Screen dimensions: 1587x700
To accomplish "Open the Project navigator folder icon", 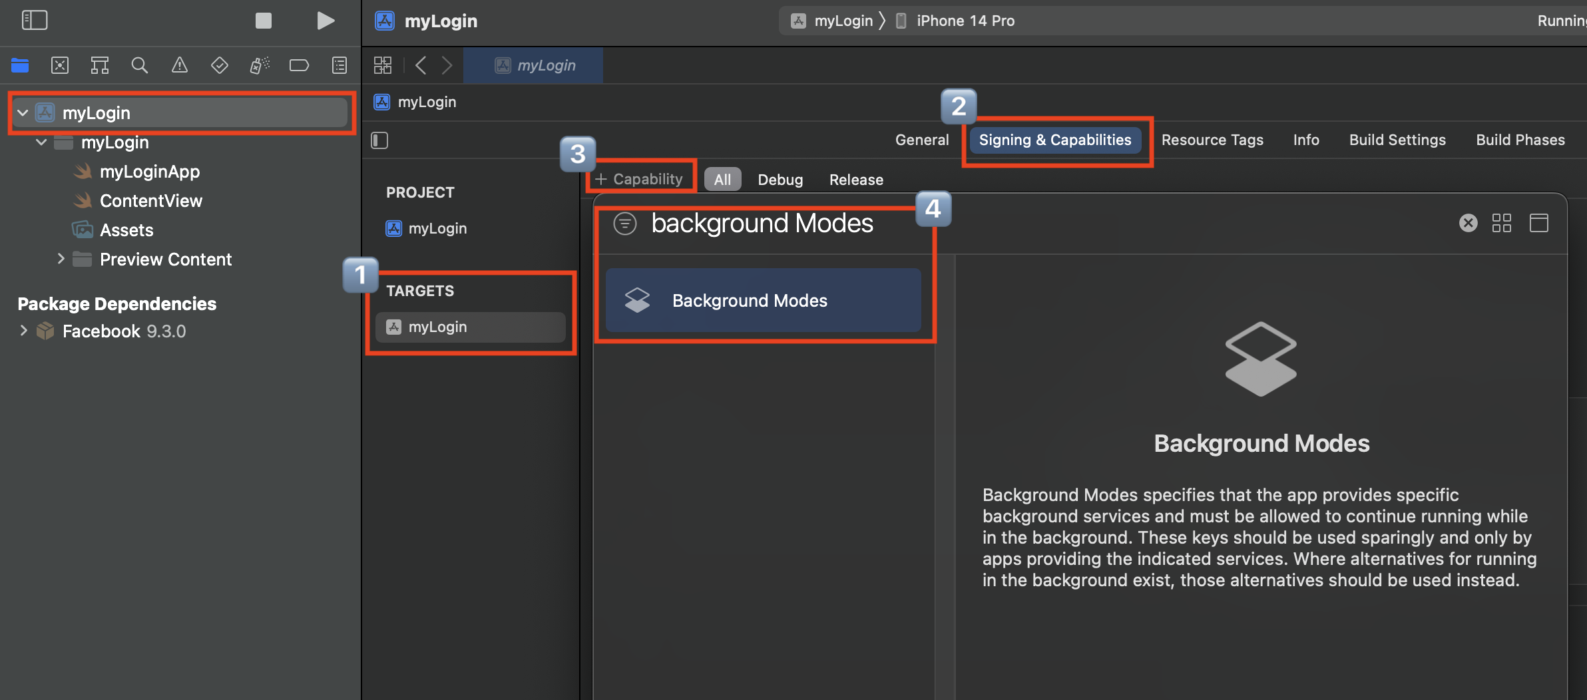I will click(20, 65).
